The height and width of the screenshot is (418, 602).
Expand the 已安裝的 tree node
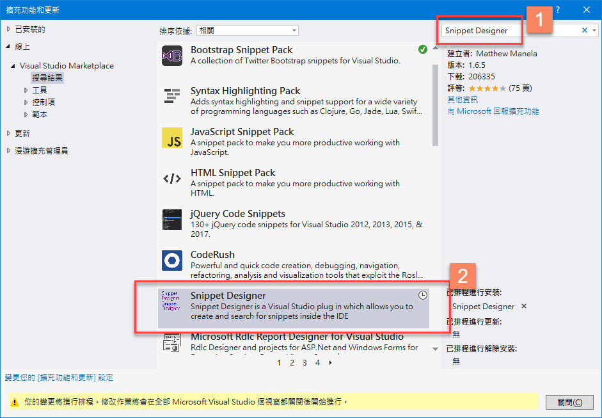pos(8,29)
